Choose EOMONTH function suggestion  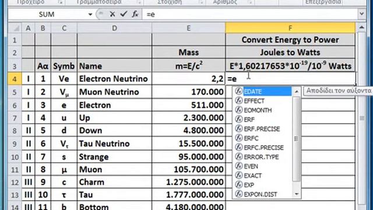(262, 110)
